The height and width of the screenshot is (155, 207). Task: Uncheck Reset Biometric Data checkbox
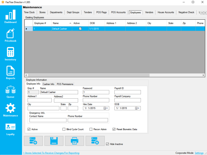(114, 129)
